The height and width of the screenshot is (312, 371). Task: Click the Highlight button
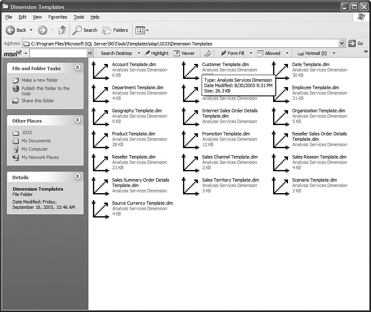point(157,53)
